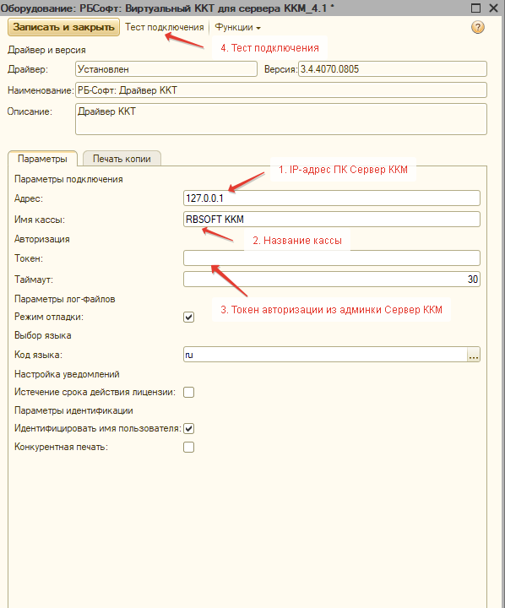Open the 'Код языка' selection ellipsis button
The image size is (505, 608).
pos(474,355)
